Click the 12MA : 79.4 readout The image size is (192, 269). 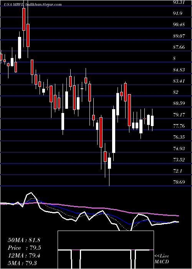click(x=24, y=256)
